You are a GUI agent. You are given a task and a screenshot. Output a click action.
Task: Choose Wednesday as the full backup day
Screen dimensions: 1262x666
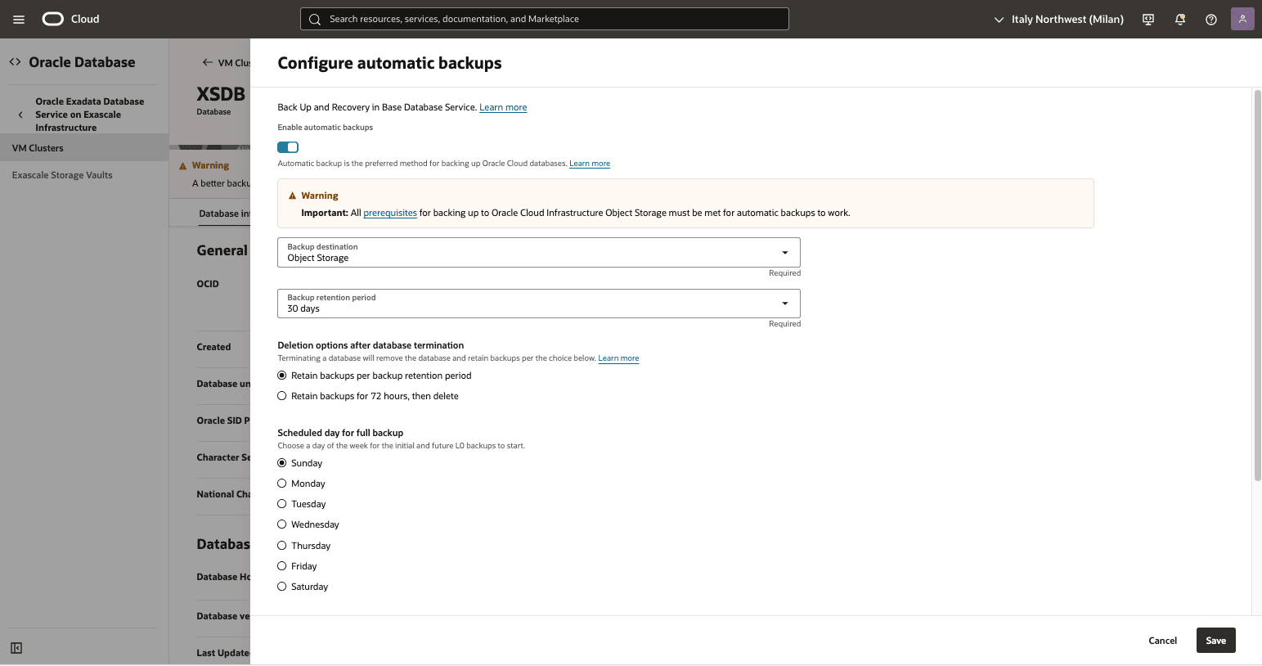[281, 524]
